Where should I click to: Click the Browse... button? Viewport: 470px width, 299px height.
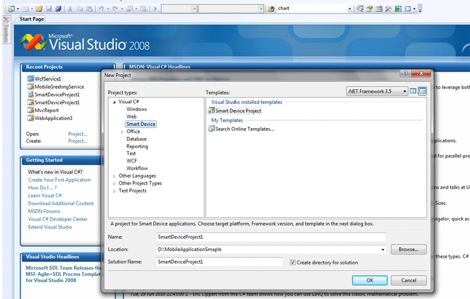point(408,250)
